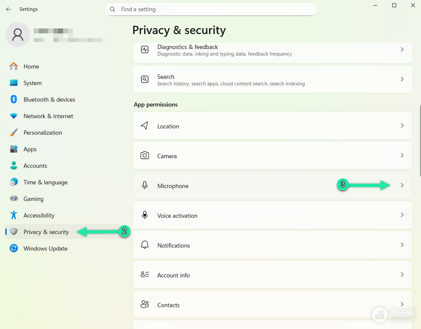Open Voice activation chevron
This screenshot has width=421, height=329.
[x=402, y=215]
